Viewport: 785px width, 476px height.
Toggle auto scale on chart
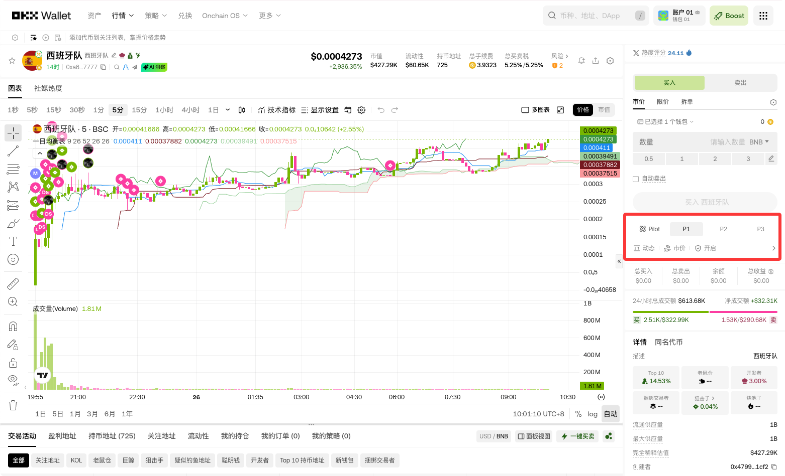pos(611,414)
